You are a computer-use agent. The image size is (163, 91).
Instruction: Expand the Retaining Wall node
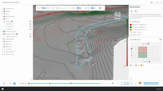coord(2,16)
